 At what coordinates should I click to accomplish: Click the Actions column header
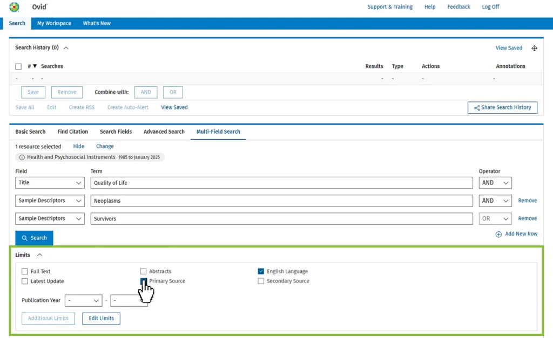click(430, 66)
